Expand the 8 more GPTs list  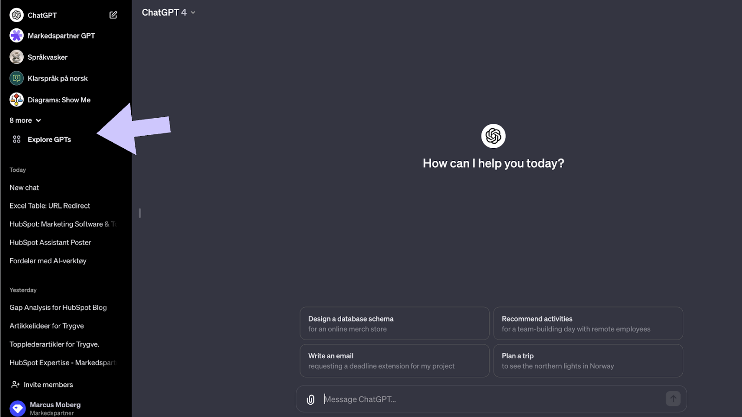pos(25,120)
